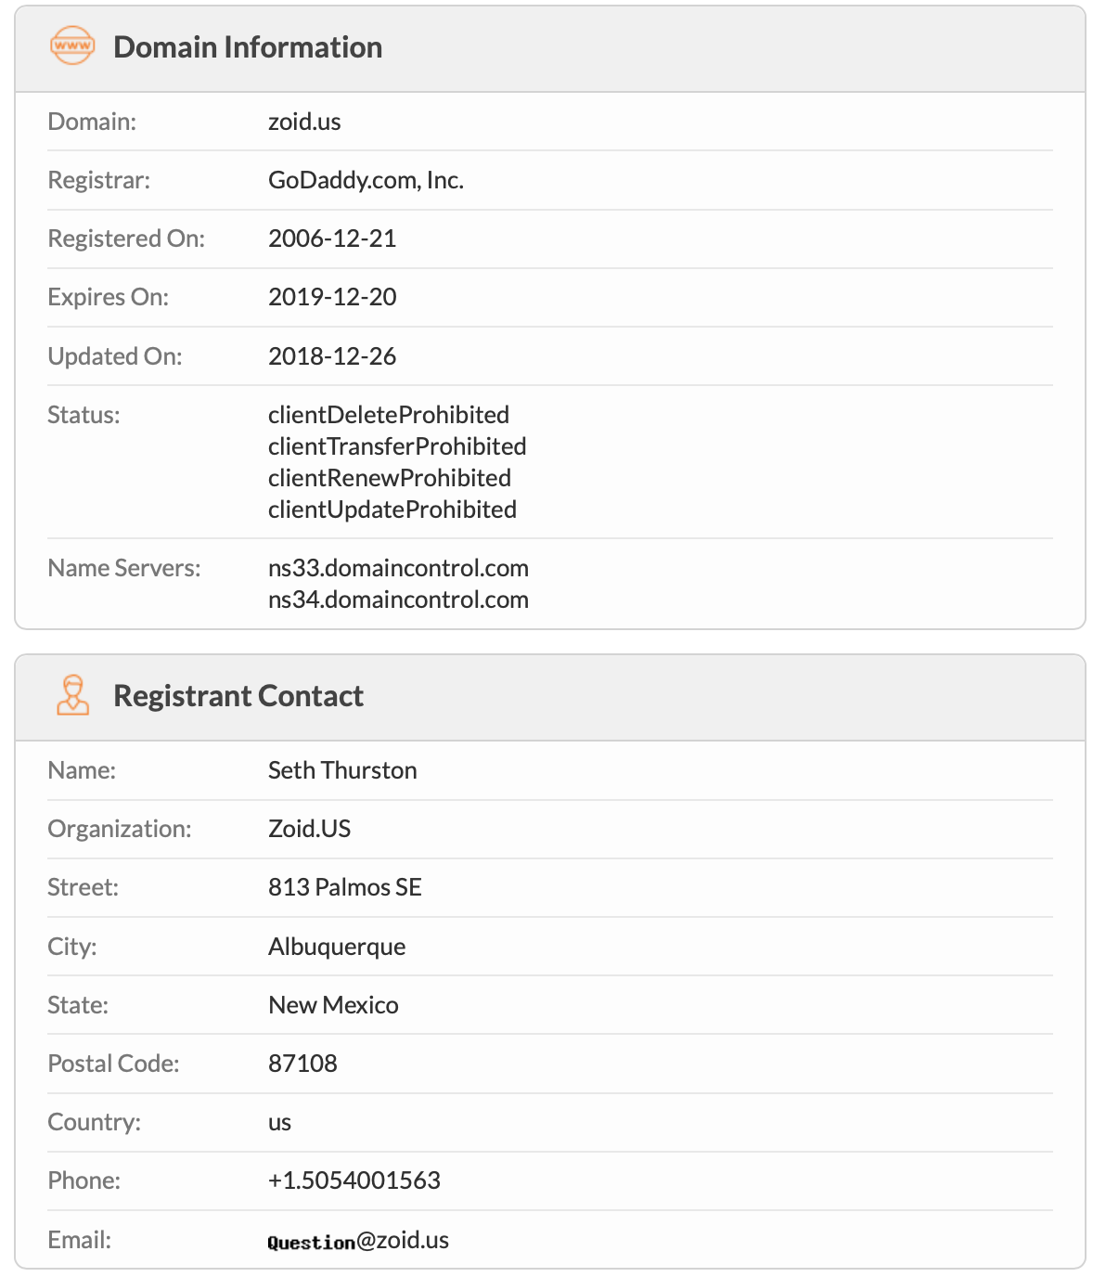Click the registered date 2006-12-21
Viewport: 1106px width, 1277px height.
point(332,239)
